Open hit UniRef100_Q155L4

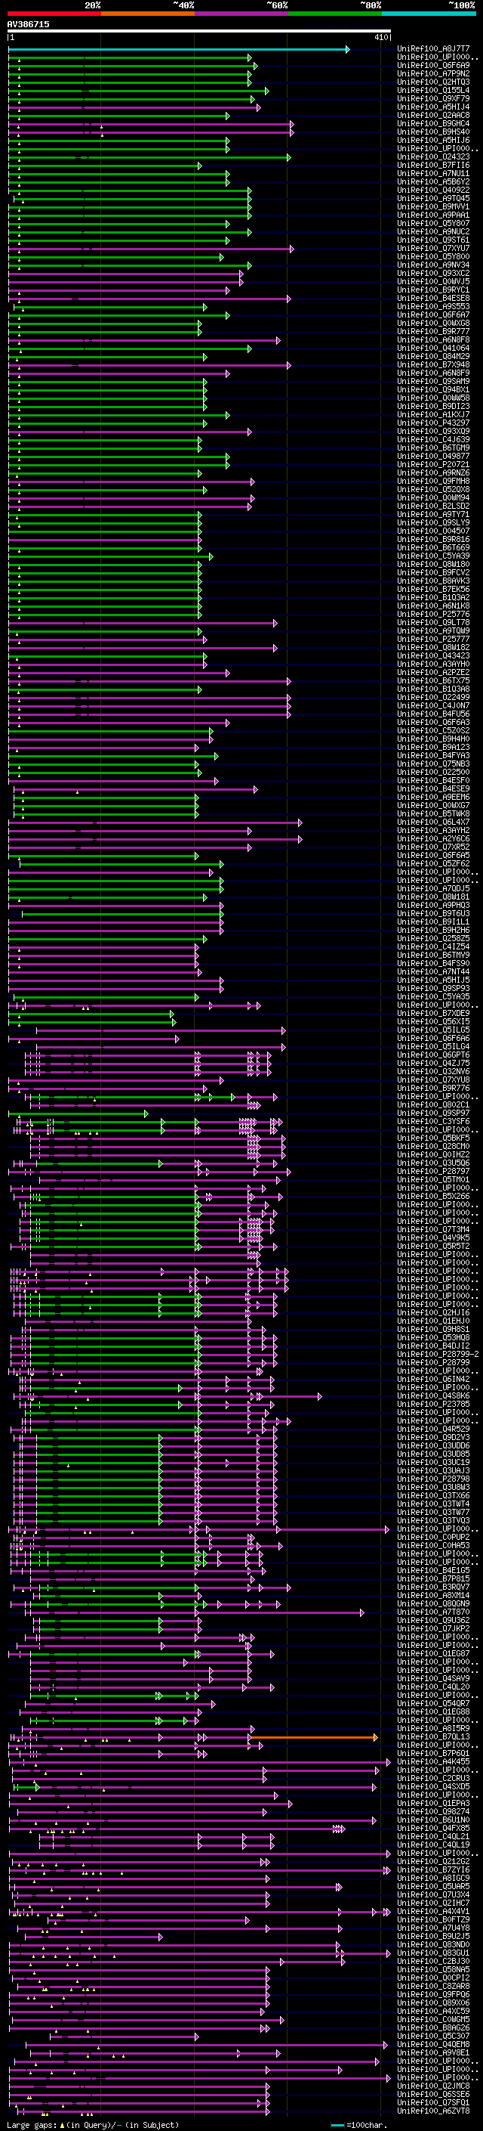click(x=433, y=90)
